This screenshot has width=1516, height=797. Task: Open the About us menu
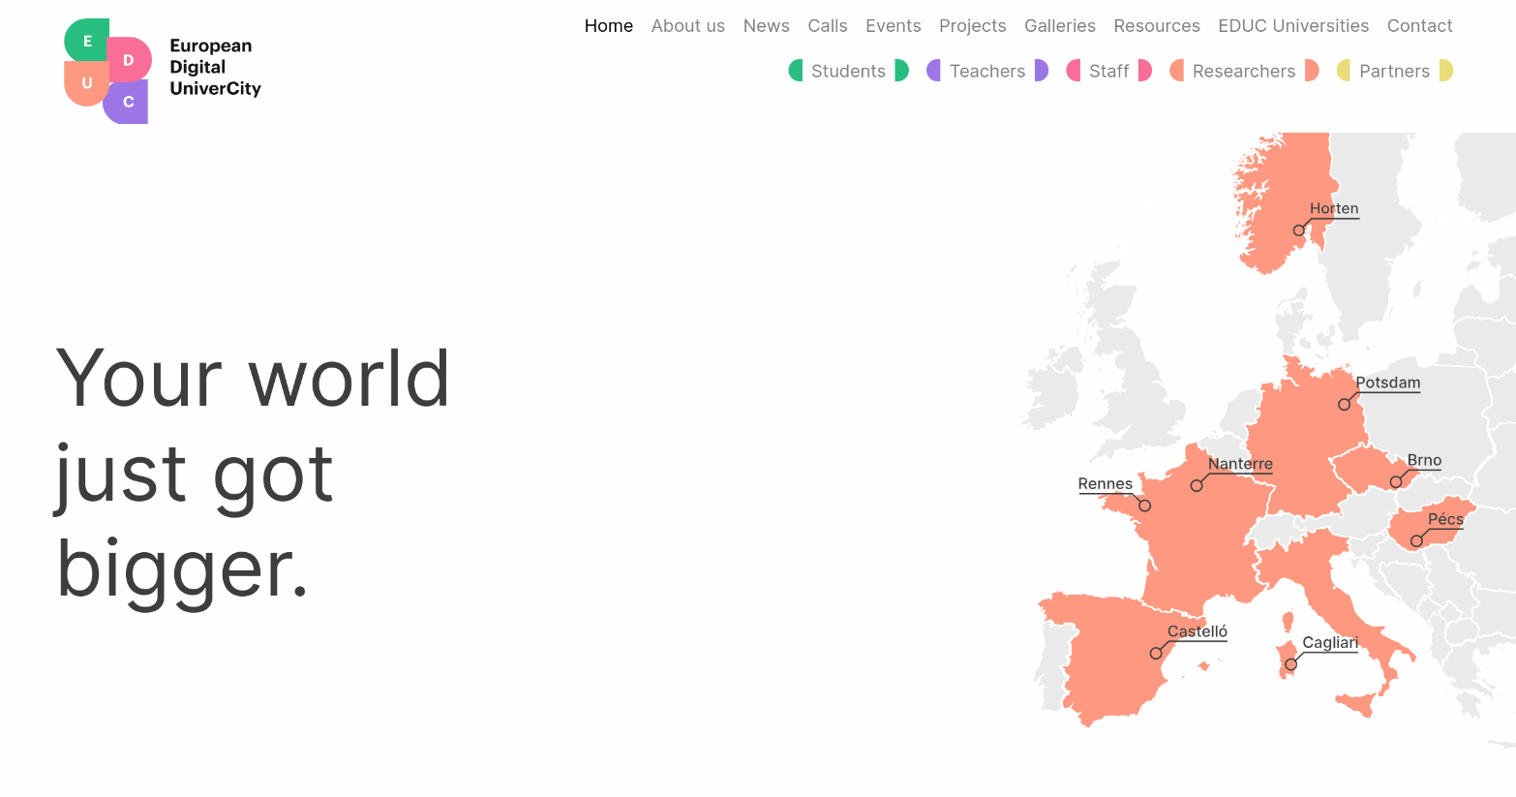[x=687, y=26]
